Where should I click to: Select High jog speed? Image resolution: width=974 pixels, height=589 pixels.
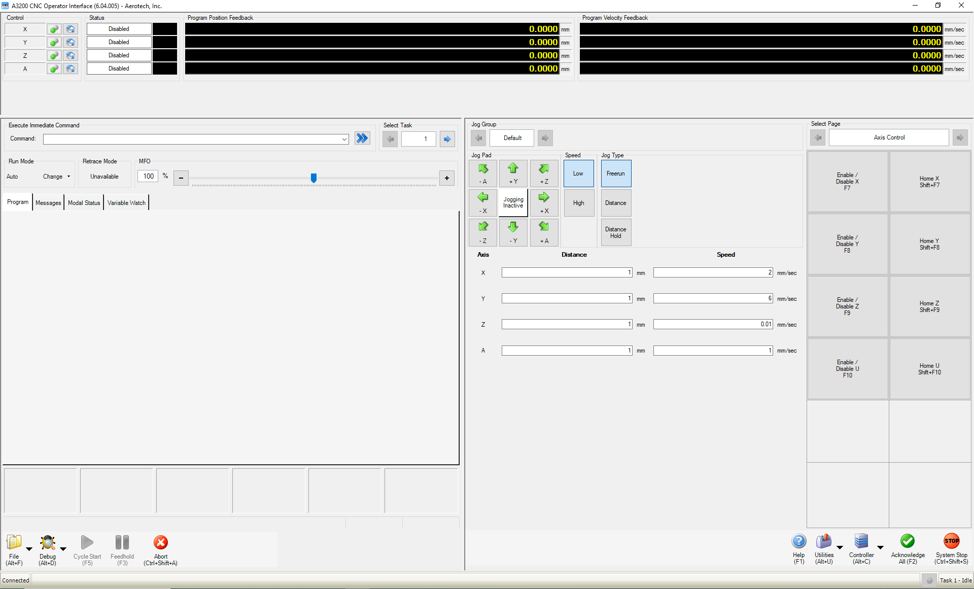coord(579,203)
